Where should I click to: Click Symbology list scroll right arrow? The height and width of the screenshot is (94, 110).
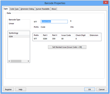(x=28, y=61)
